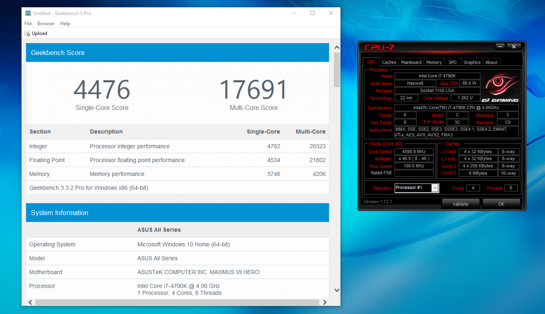The image size is (545, 314).
Task: Click the Geekbench app icon in title bar
Action: click(28, 13)
